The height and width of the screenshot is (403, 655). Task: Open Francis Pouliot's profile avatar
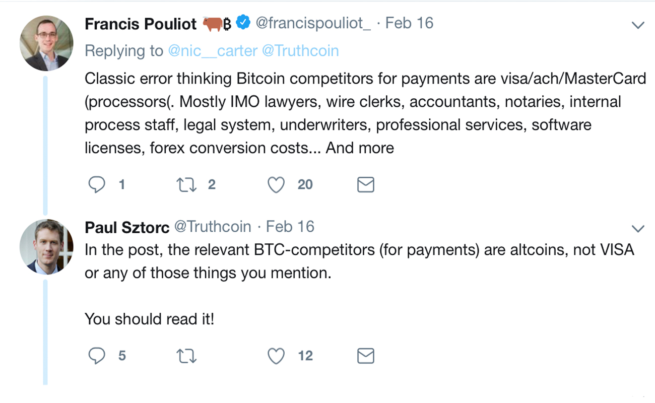(45, 38)
